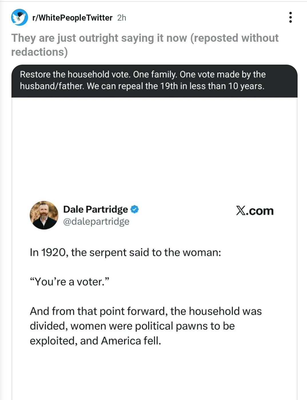This screenshot has height=400, width=307.
Task: Click the Dale Partridge display name
Action: (95, 209)
